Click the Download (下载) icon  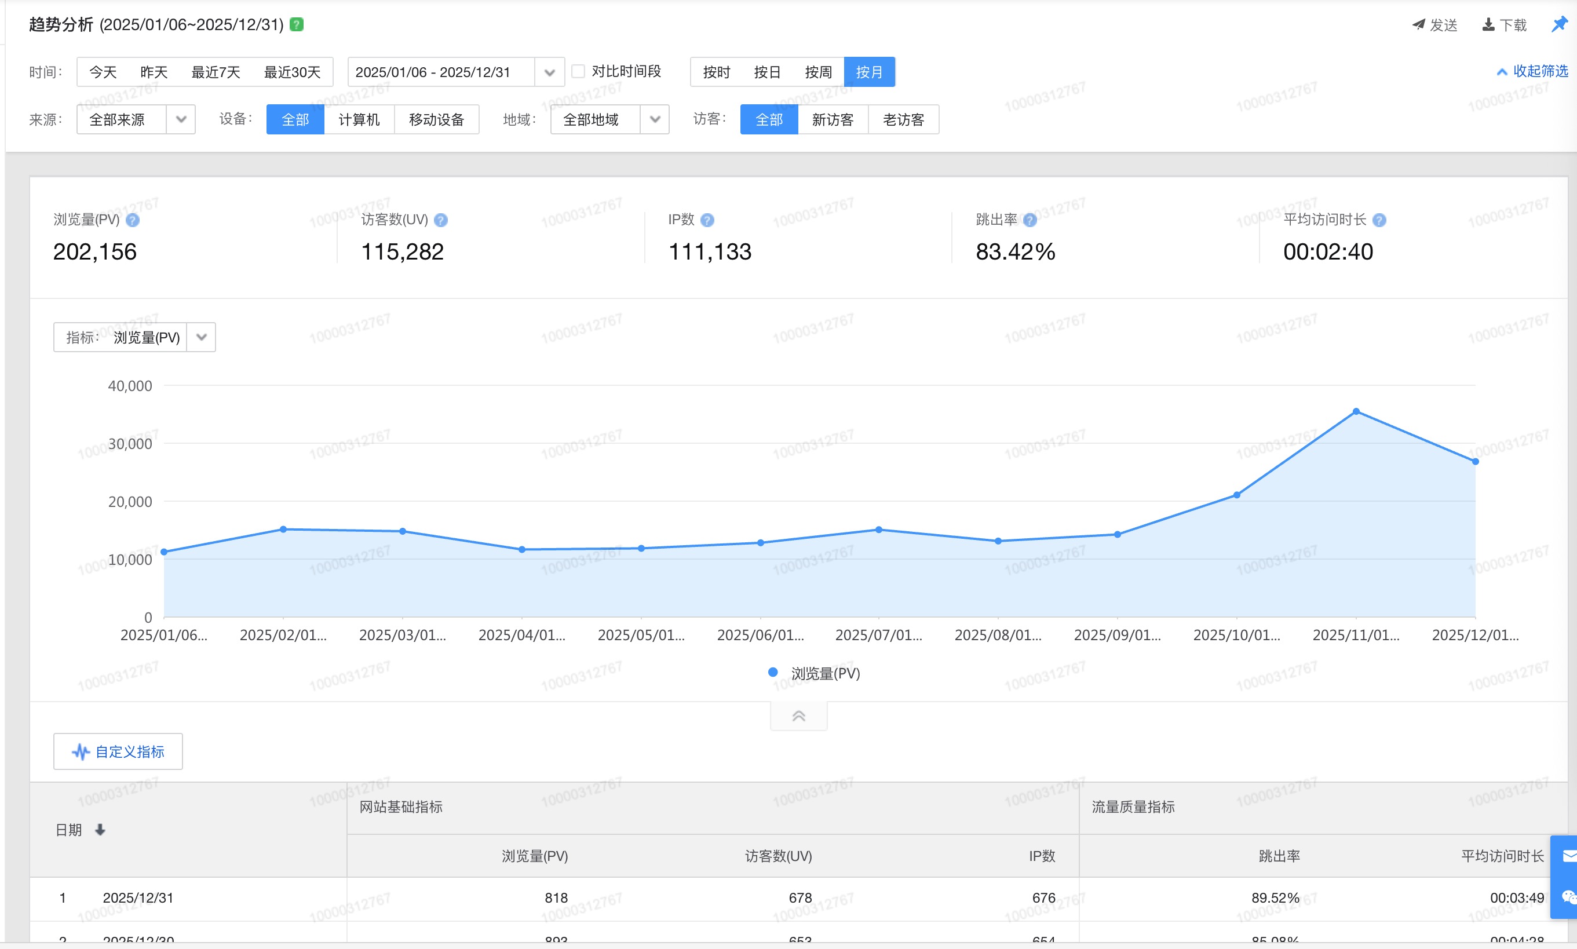(1488, 24)
